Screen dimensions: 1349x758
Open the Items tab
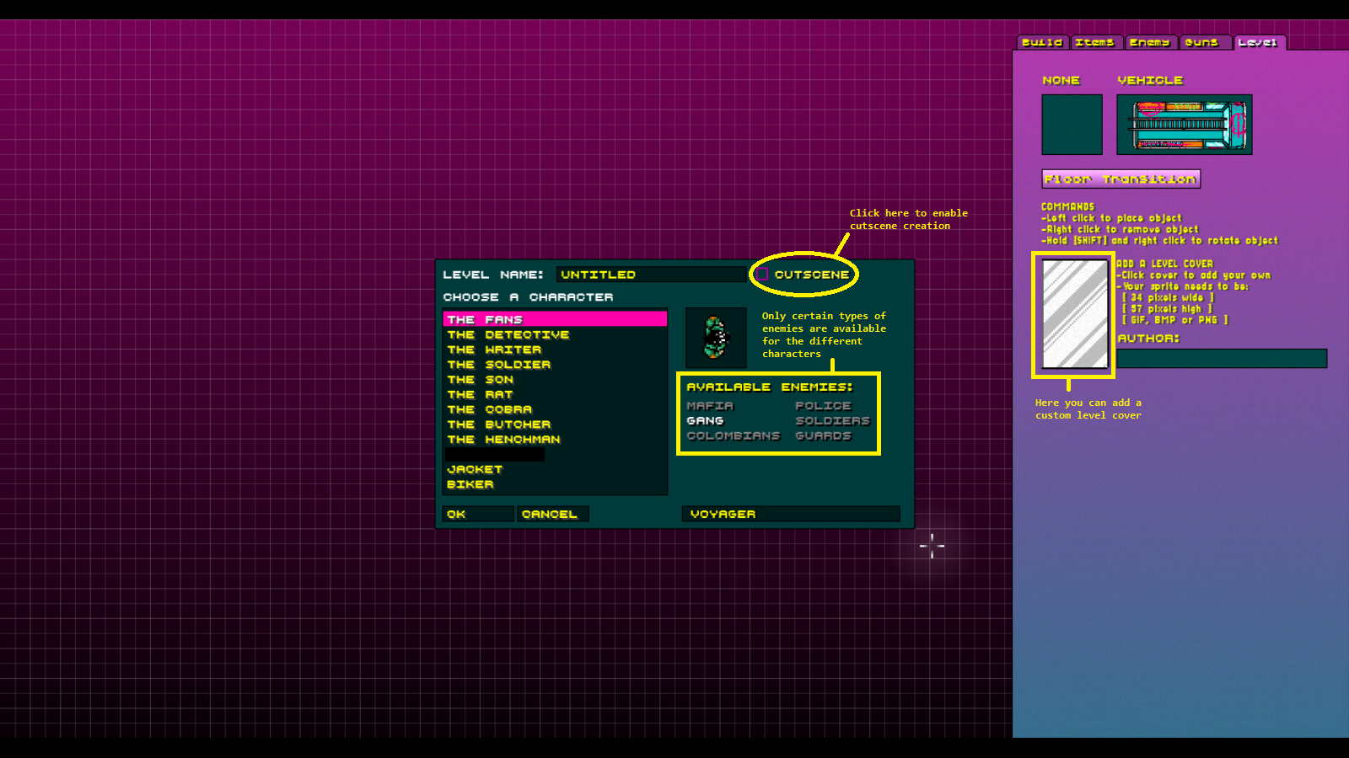pos(1094,42)
